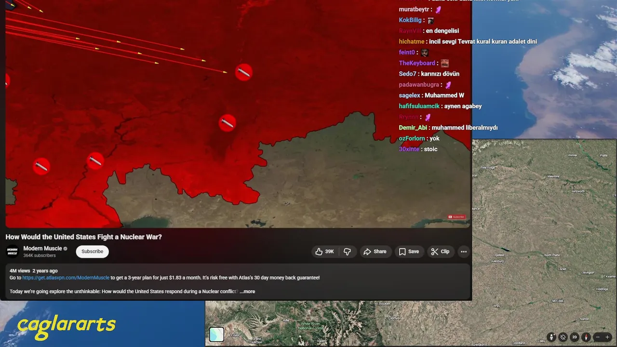
Task: Zoom in the map with plus
Action: click(607, 337)
